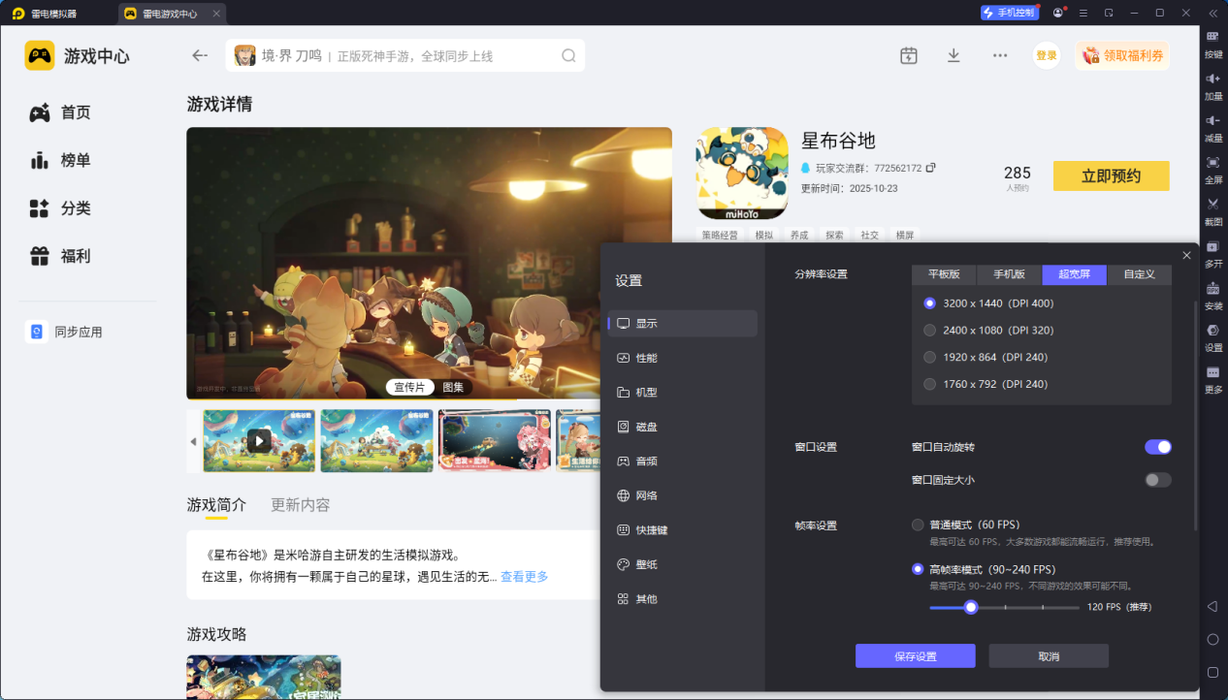Click the search magnifier icon
This screenshot has width=1228, height=700.
click(x=568, y=55)
